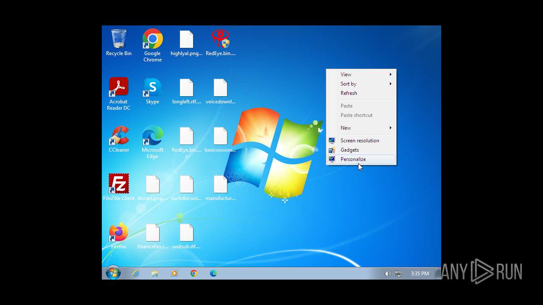543x305 pixels.
Task: Select the docars.png file icon
Action: 152,187
